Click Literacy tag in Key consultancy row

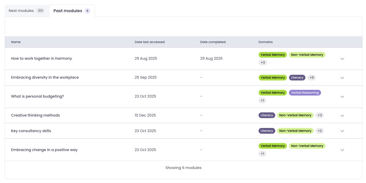(x=267, y=131)
